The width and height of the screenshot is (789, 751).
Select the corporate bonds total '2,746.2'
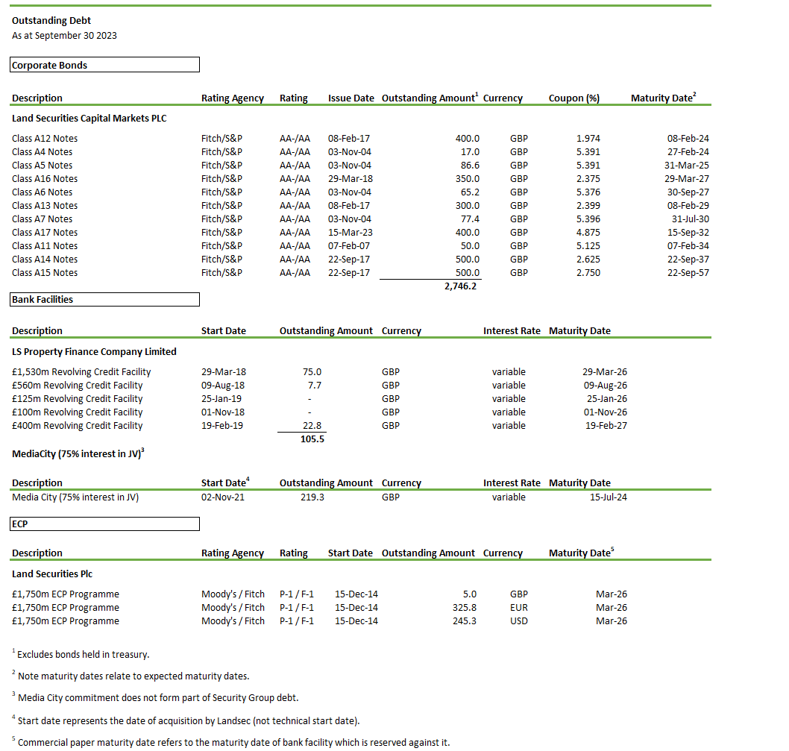pyautogui.click(x=460, y=286)
